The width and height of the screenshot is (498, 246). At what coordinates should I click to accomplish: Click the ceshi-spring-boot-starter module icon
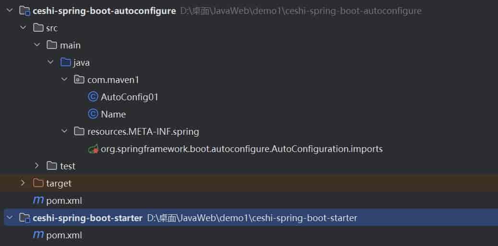[24, 218]
